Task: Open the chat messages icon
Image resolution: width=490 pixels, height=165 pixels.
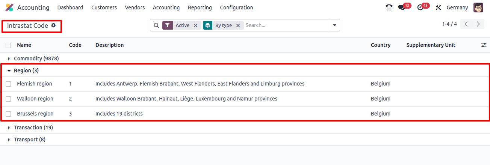Action: (x=402, y=7)
